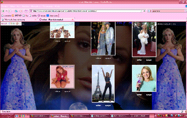Screen dimensions: 187x118
Task: Click editar under the Eiffel Tower photo
Action: [99, 105]
